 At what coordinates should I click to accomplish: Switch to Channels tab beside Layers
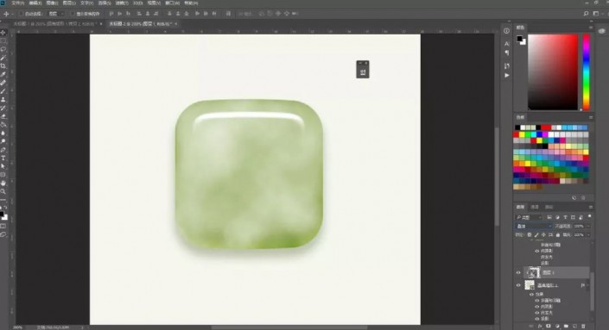click(x=535, y=207)
